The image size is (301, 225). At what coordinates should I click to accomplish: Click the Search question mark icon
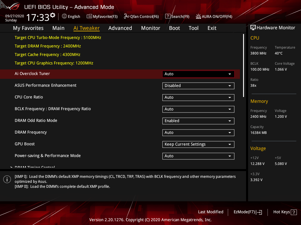click(x=168, y=16)
